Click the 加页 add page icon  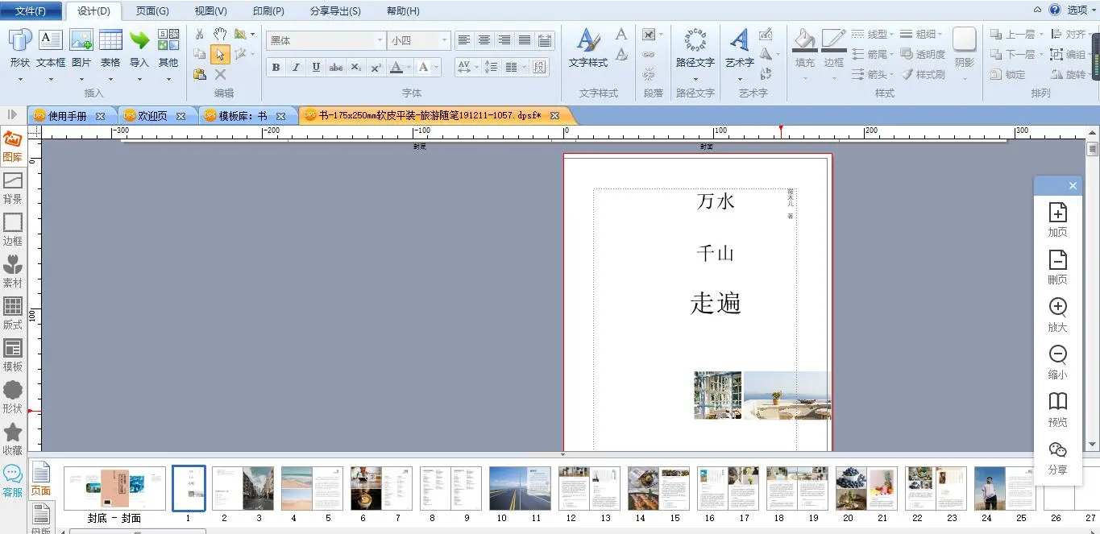point(1057,219)
